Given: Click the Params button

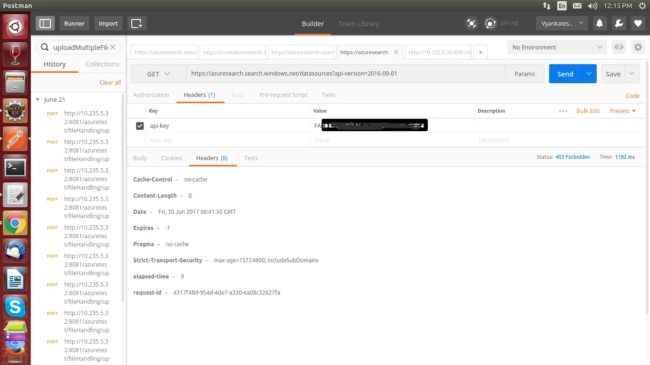Looking at the screenshot, I should tap(525, 74).
